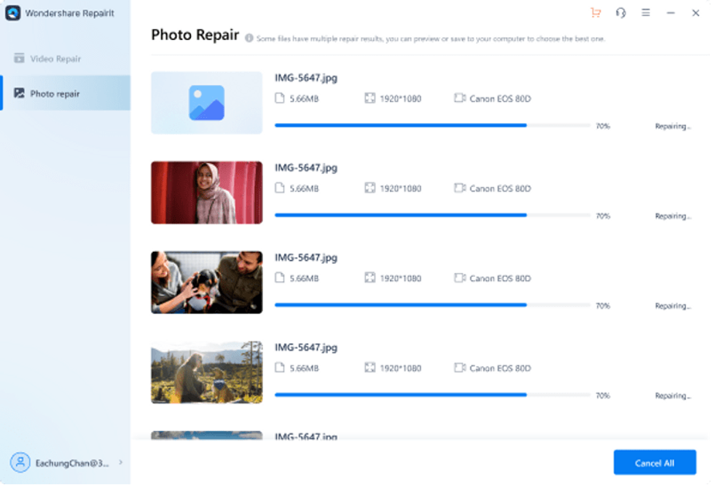The height and width of the screenshot is (485, 712).
Task: Select the couple with dog thumbnail
Action: pos(206,283)
